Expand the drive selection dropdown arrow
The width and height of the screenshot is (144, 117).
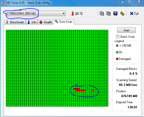click(64, 14)
